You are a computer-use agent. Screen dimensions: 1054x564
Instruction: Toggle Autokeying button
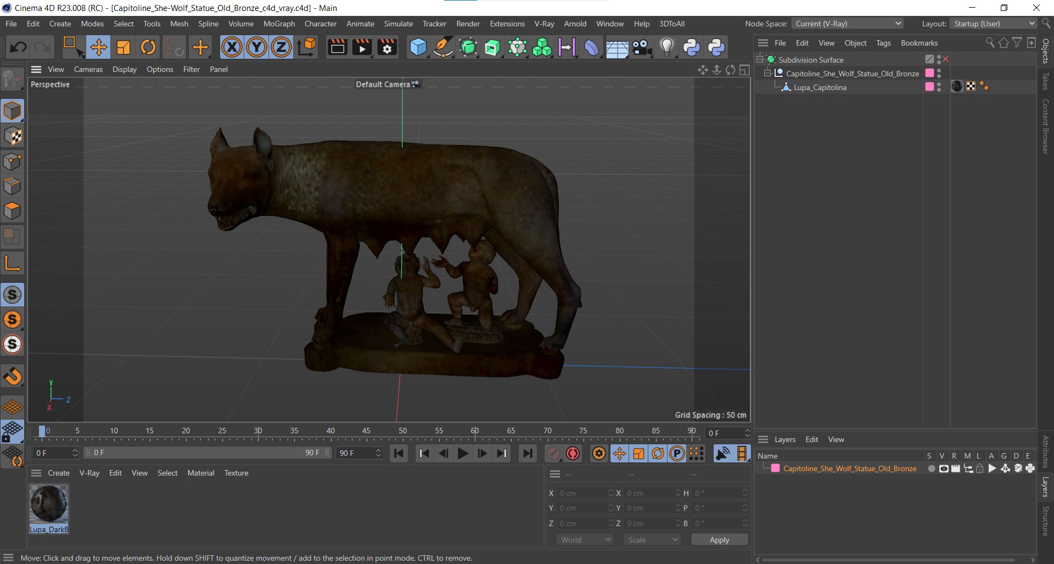(573, 454)
